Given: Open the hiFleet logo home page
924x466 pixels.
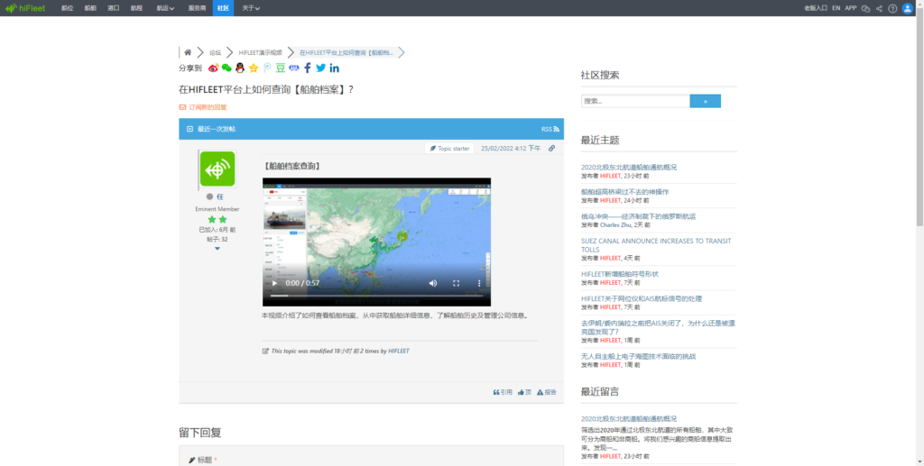Looking at the screenshot, I should tap(24, 8).
